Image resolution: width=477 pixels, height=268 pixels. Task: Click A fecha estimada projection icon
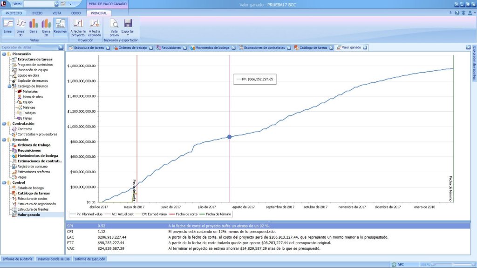[95, 27]
